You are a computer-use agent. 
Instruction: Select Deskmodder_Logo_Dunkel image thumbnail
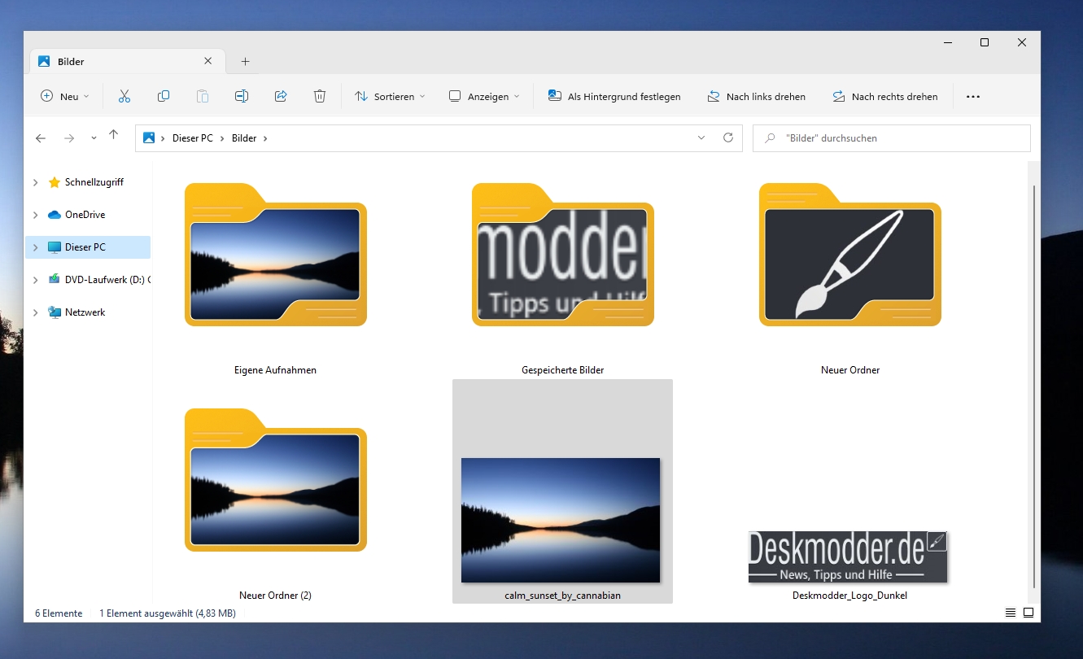pyautogui.click(x=848, y=557)
